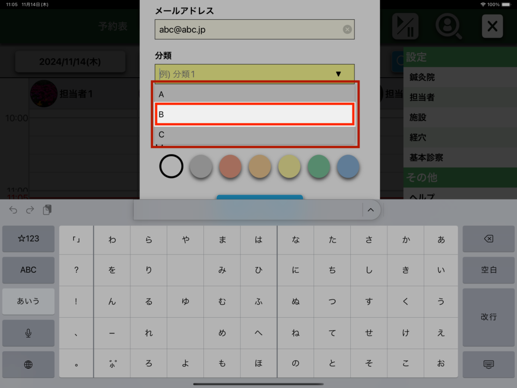Select the あいう kana keyboard mode
517x388 pixels.
(28, 301)
